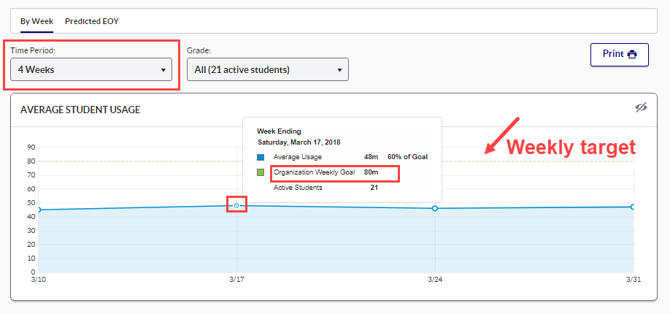670x314 pixels.
Task: Click the 3/24 x-axis date label
Action: [x=435, y=280]
